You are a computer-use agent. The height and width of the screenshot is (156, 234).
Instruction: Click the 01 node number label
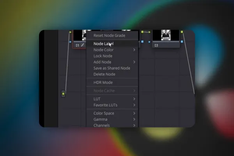(77, 45)
